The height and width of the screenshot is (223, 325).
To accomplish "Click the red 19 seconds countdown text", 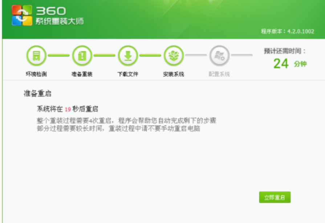I will tap(68, 109).
